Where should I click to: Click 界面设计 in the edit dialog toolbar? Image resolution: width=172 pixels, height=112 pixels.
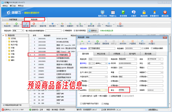coord(142,42)
